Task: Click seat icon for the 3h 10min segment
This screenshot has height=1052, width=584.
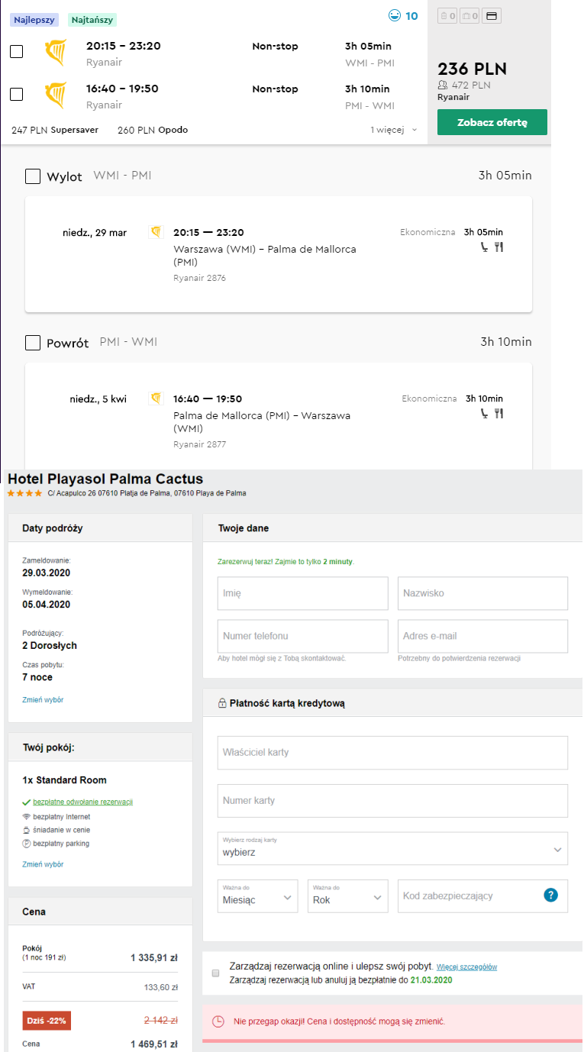Action: [x=484, y=413]
